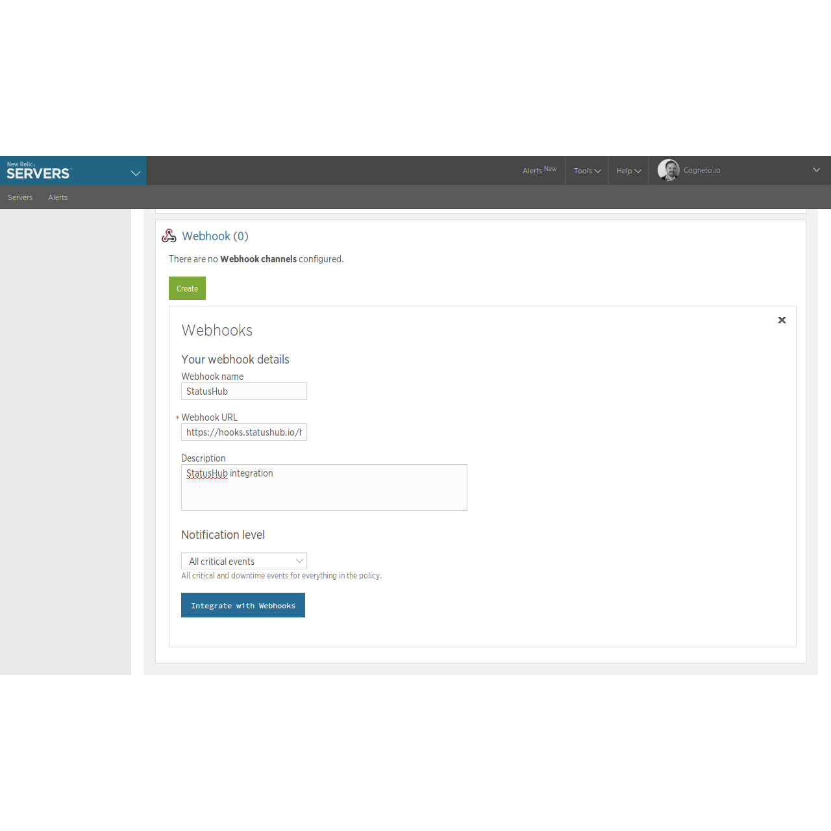Click the Integrate with Webhooks button

tap(243, 605)
